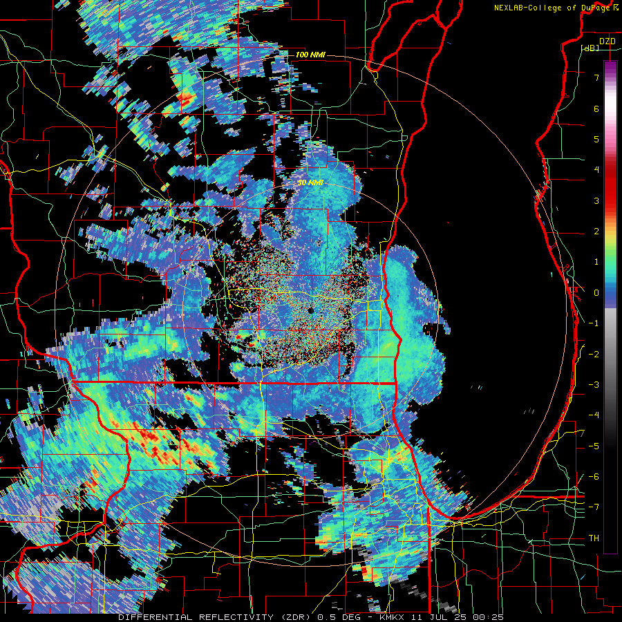The image size is (622, 622).
Task: Click the 2 value on the scale
Action: [x=596, y=232]
